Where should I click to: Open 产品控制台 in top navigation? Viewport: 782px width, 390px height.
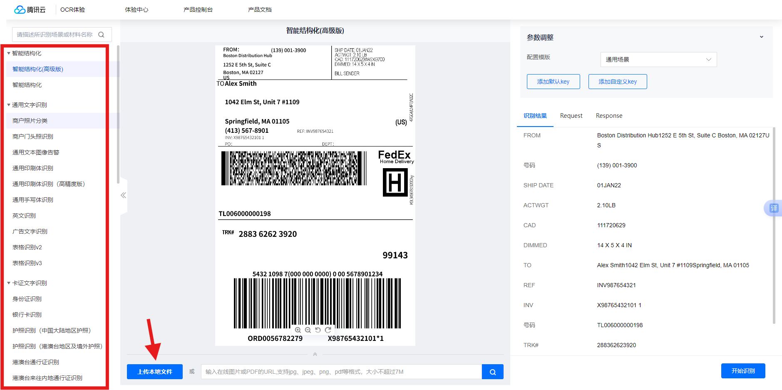coord(198,10)
